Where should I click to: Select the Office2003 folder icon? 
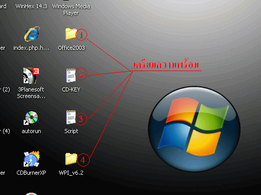[71, 34]
